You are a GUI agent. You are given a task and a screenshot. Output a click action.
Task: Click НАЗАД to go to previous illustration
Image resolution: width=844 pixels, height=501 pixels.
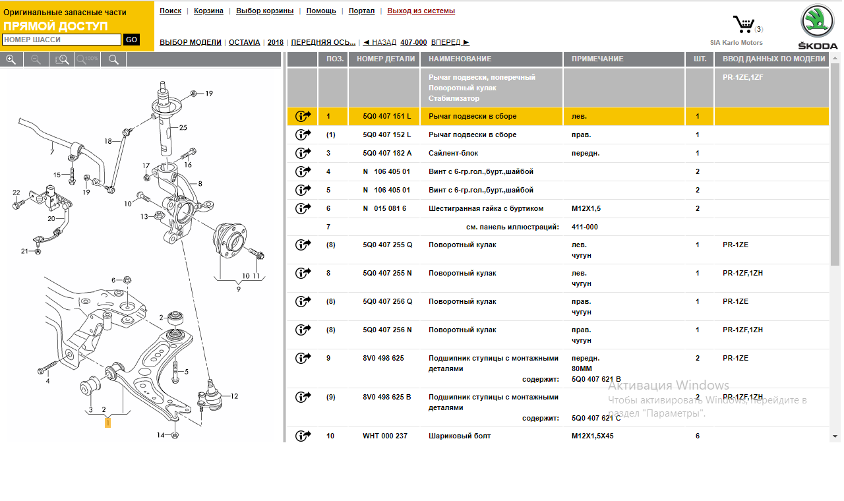(x=380, y=42)
